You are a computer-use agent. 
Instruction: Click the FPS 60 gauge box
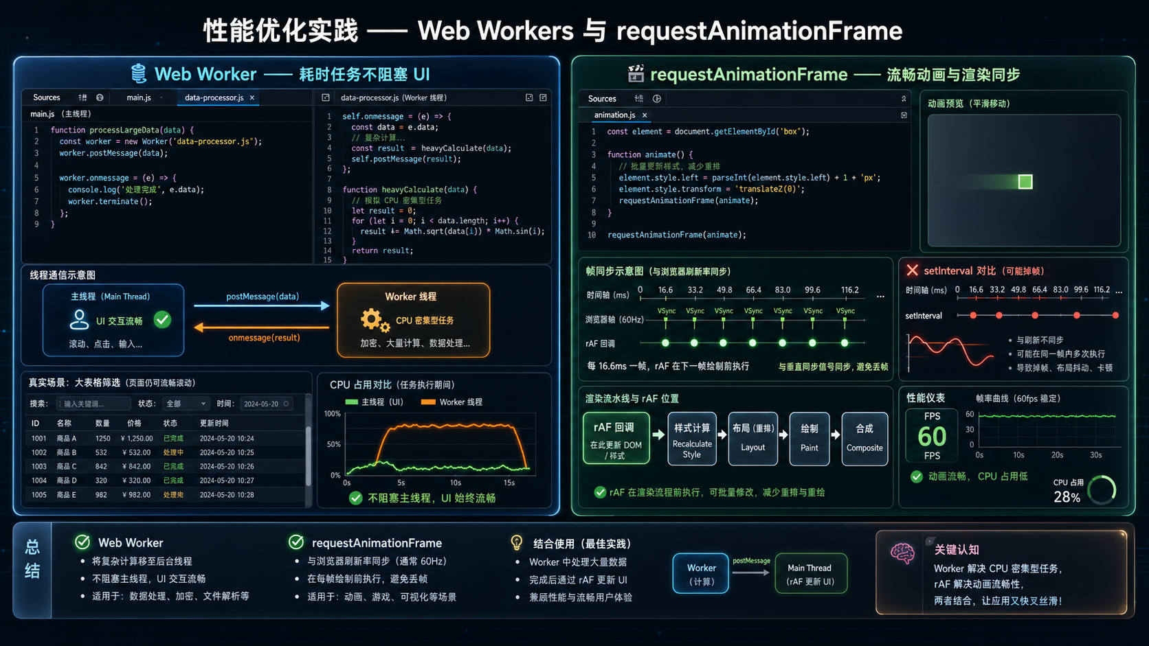932,437
